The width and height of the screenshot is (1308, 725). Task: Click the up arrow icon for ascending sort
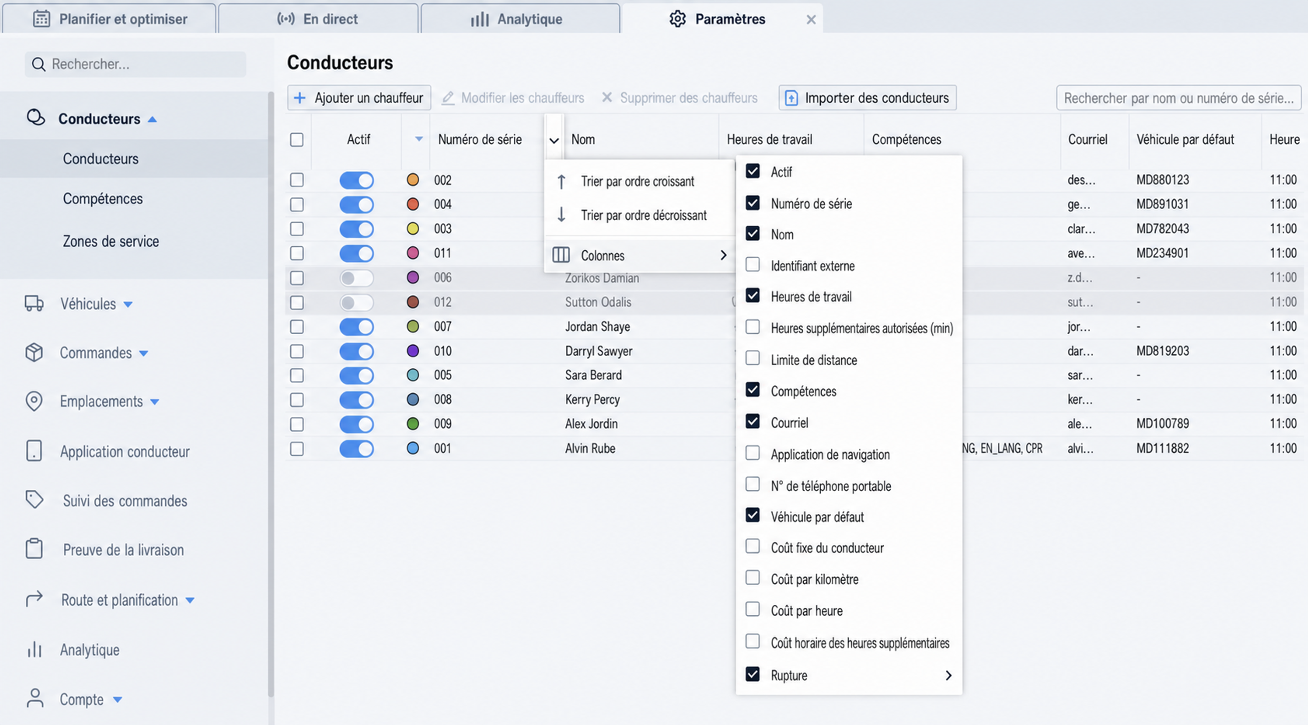coord(561,181)
